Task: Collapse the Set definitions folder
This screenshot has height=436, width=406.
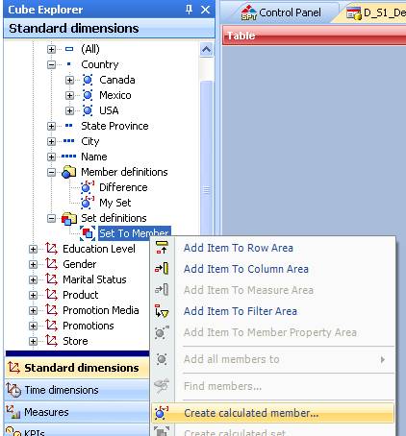Action: 51,218
